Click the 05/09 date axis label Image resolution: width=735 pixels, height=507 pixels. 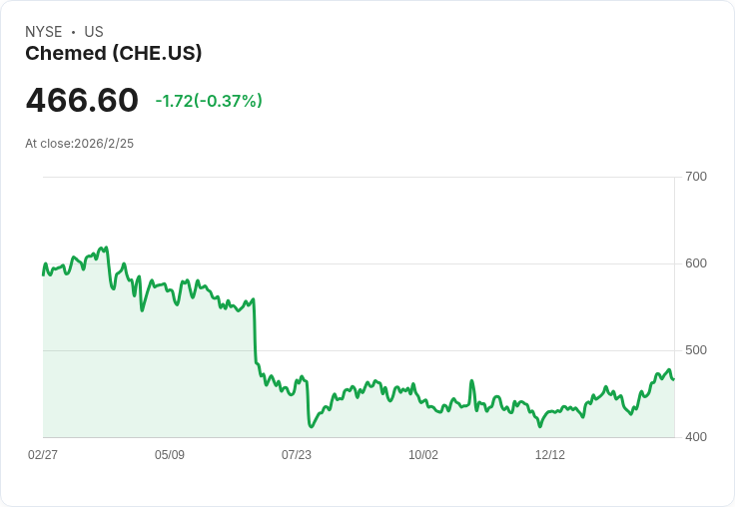pyautogui.click(x=170, y=455)
